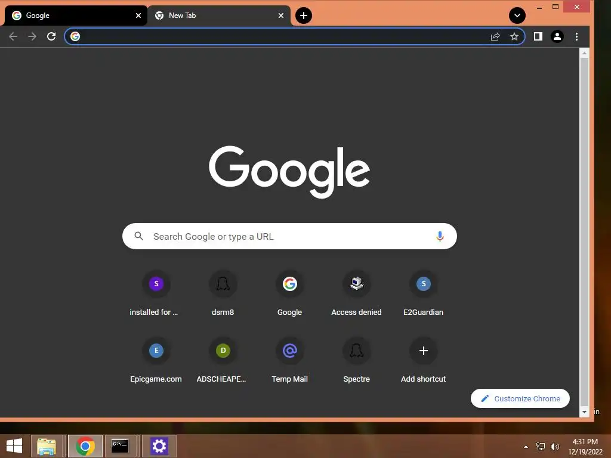Viewport: 611px width, 458px height.
Task: Click the browser back arrow
Action: click(13, 36)
